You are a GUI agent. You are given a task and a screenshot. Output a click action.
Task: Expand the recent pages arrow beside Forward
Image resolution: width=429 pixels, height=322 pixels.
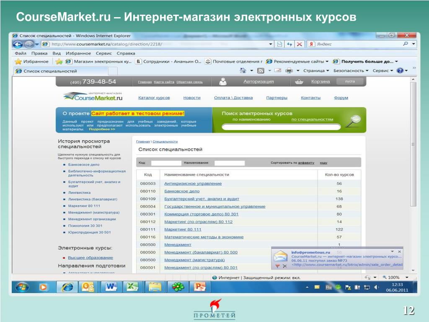(x=37, y=44)
